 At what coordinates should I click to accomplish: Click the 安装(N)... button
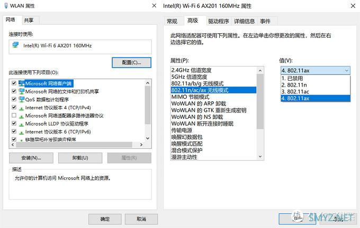pos(31,158)
